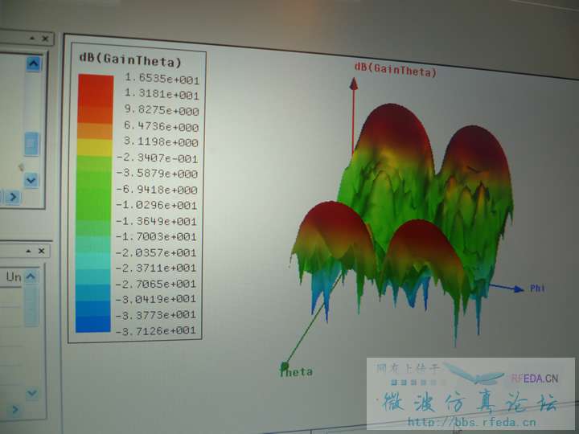Click the upper panel scroll-down arrow
This screenshot has width=579, height=434.
tap(31, 180)
